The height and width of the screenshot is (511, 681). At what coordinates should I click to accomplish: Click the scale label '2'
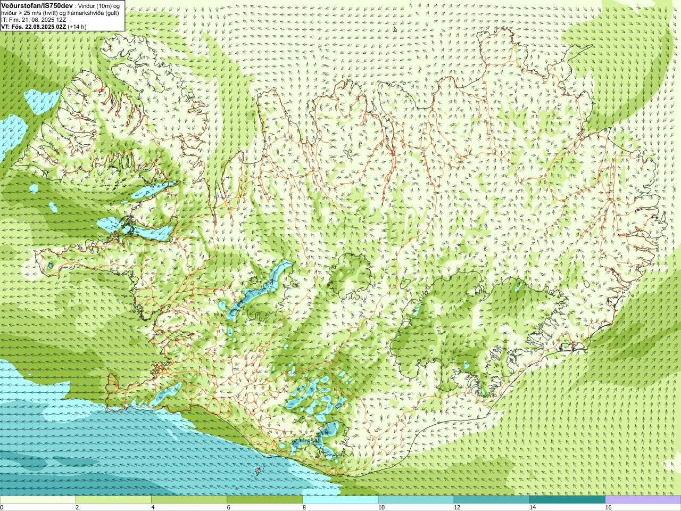coord(77,507)
